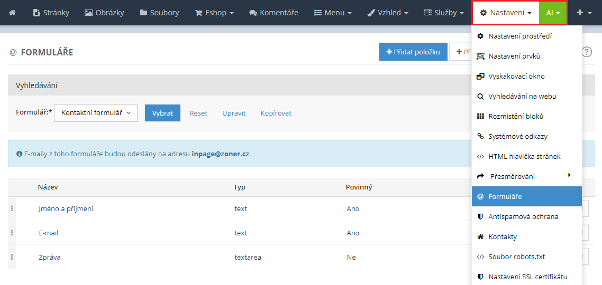
Task: Expand the Eshop dropdown menu
Action: point(214,13)
